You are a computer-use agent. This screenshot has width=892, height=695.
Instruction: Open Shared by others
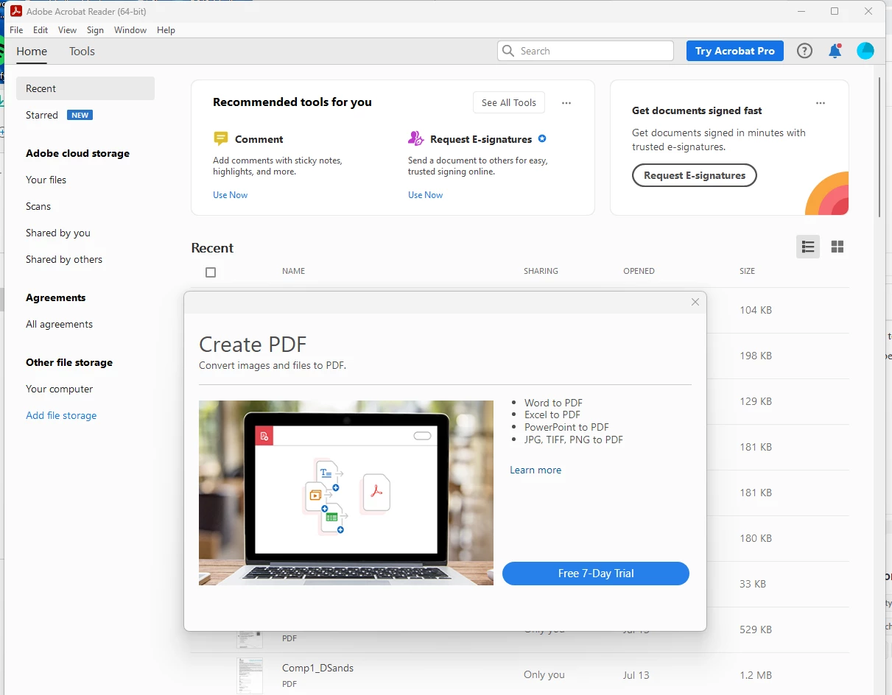64,259
